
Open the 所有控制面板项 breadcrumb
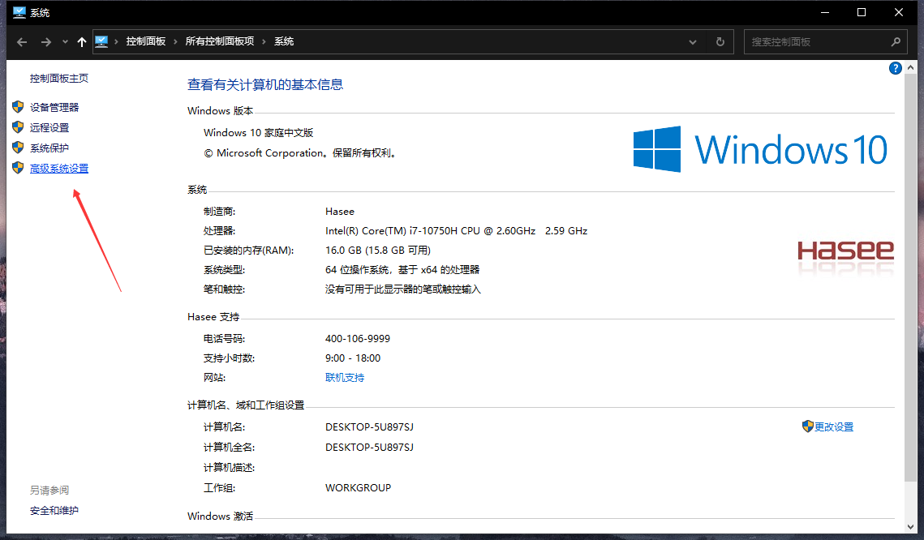click(x=220, y=41)
